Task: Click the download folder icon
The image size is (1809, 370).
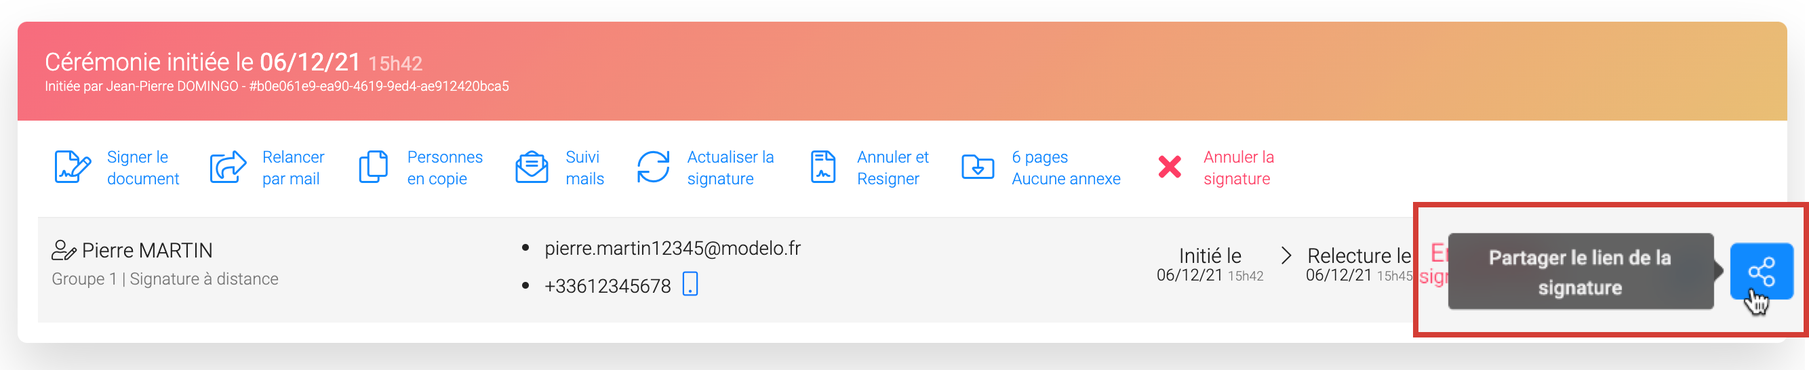Action: point(978,167)
